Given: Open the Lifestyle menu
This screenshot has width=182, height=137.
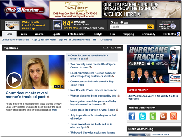Looking at the screenshot, I should pyautogui.click(x=97, y=34).
